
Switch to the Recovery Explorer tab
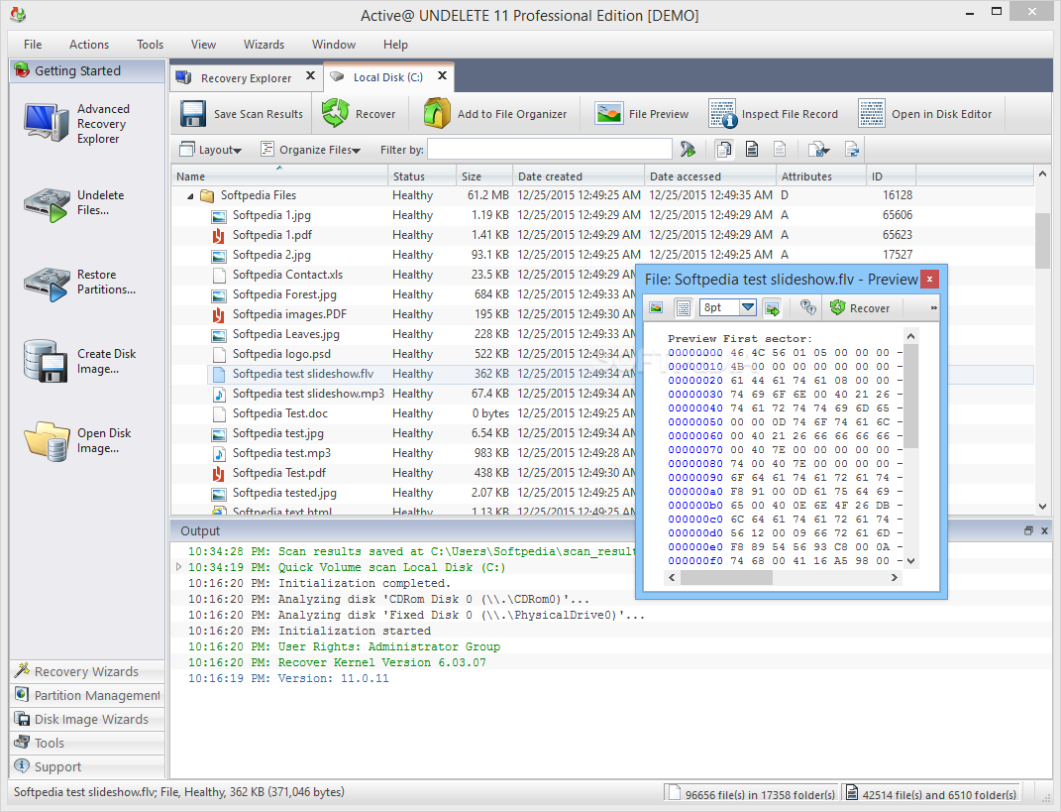[x=245, y=78]
